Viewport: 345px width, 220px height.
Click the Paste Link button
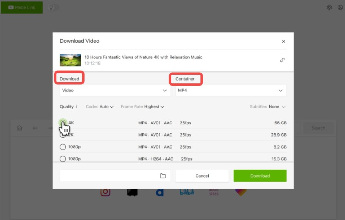[x=21, y=7]
